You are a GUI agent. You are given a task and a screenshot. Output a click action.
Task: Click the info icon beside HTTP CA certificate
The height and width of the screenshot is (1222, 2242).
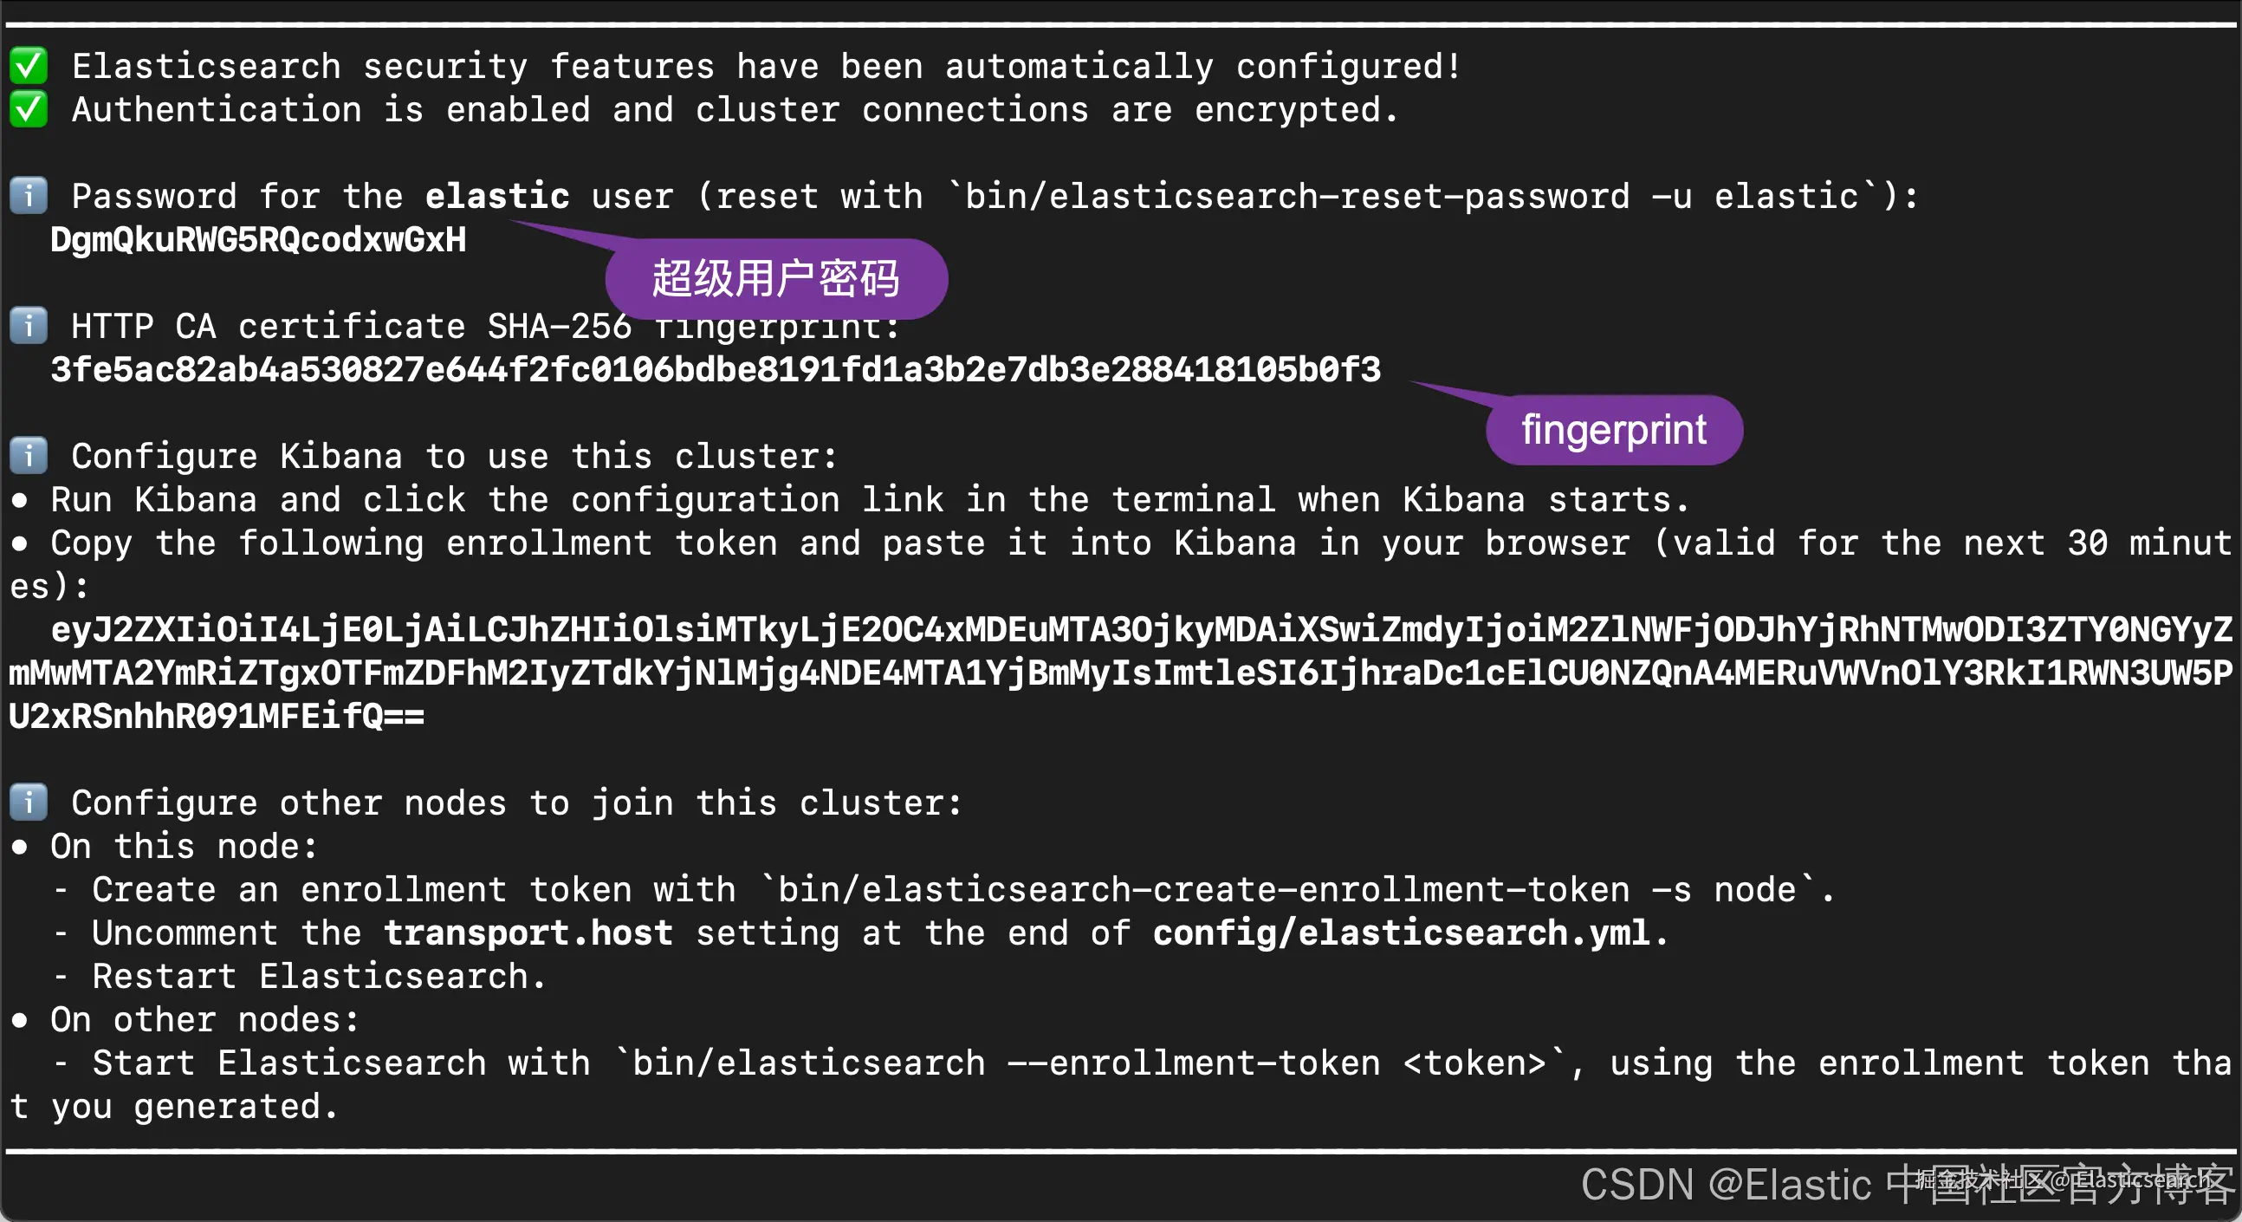29,326
